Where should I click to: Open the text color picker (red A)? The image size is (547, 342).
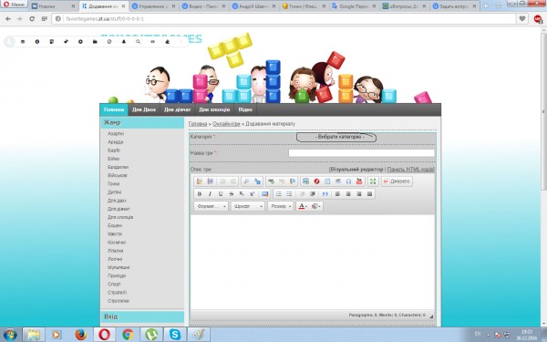[x=302, y=206]
